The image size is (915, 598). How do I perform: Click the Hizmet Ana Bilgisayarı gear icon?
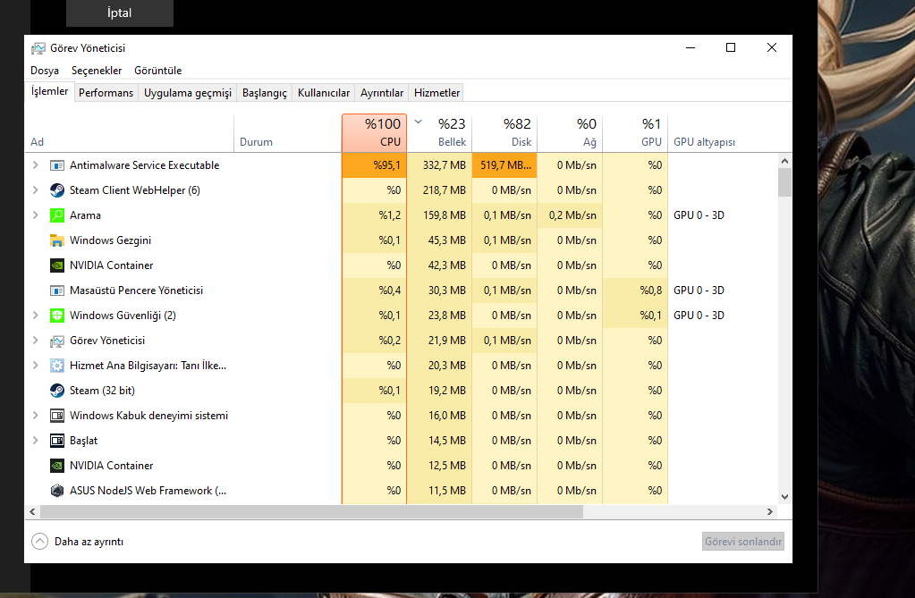point(56,366)
